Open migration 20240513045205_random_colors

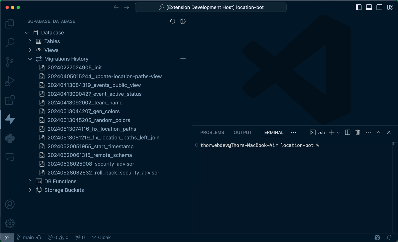(x=89, y=120)
